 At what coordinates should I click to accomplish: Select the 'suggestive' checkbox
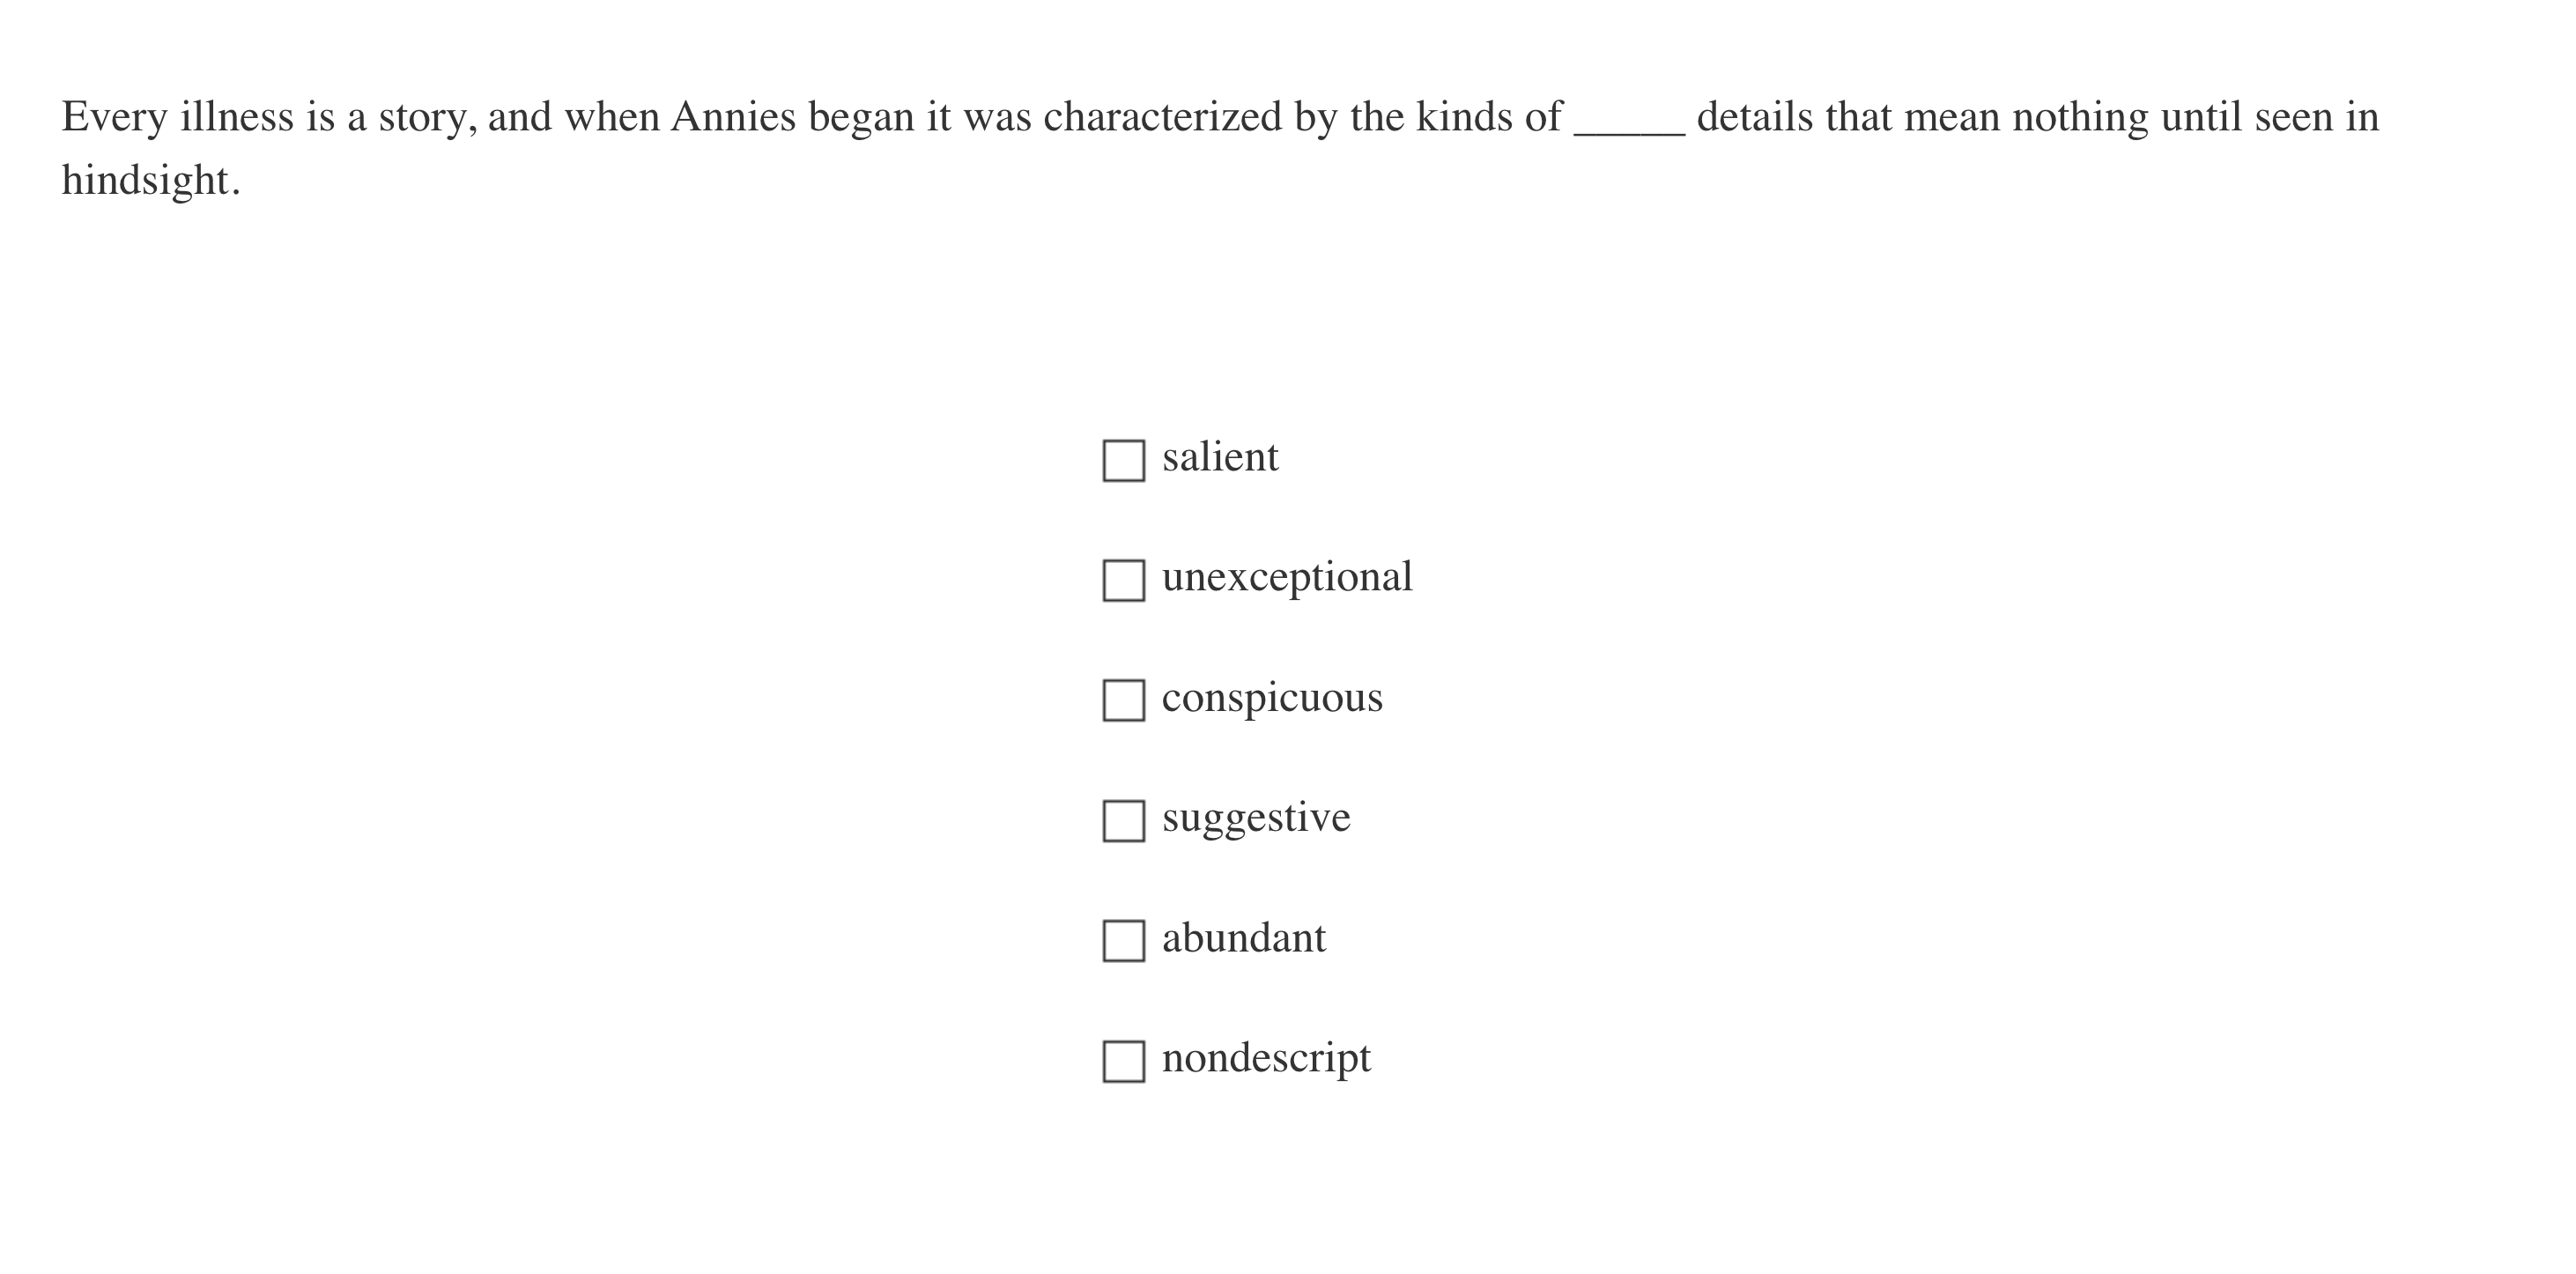pos(1123,821)
